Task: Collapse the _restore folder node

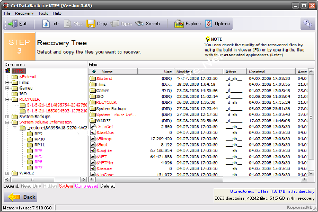Action: coord(15,128)
